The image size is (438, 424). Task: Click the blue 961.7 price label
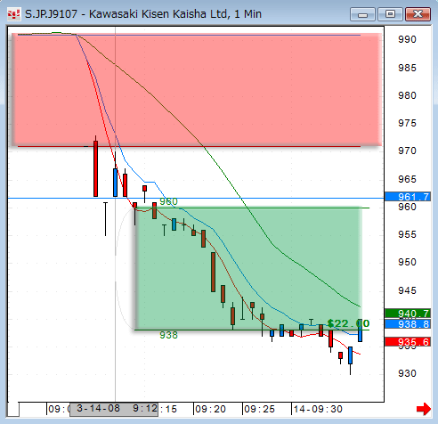[408, 197]
